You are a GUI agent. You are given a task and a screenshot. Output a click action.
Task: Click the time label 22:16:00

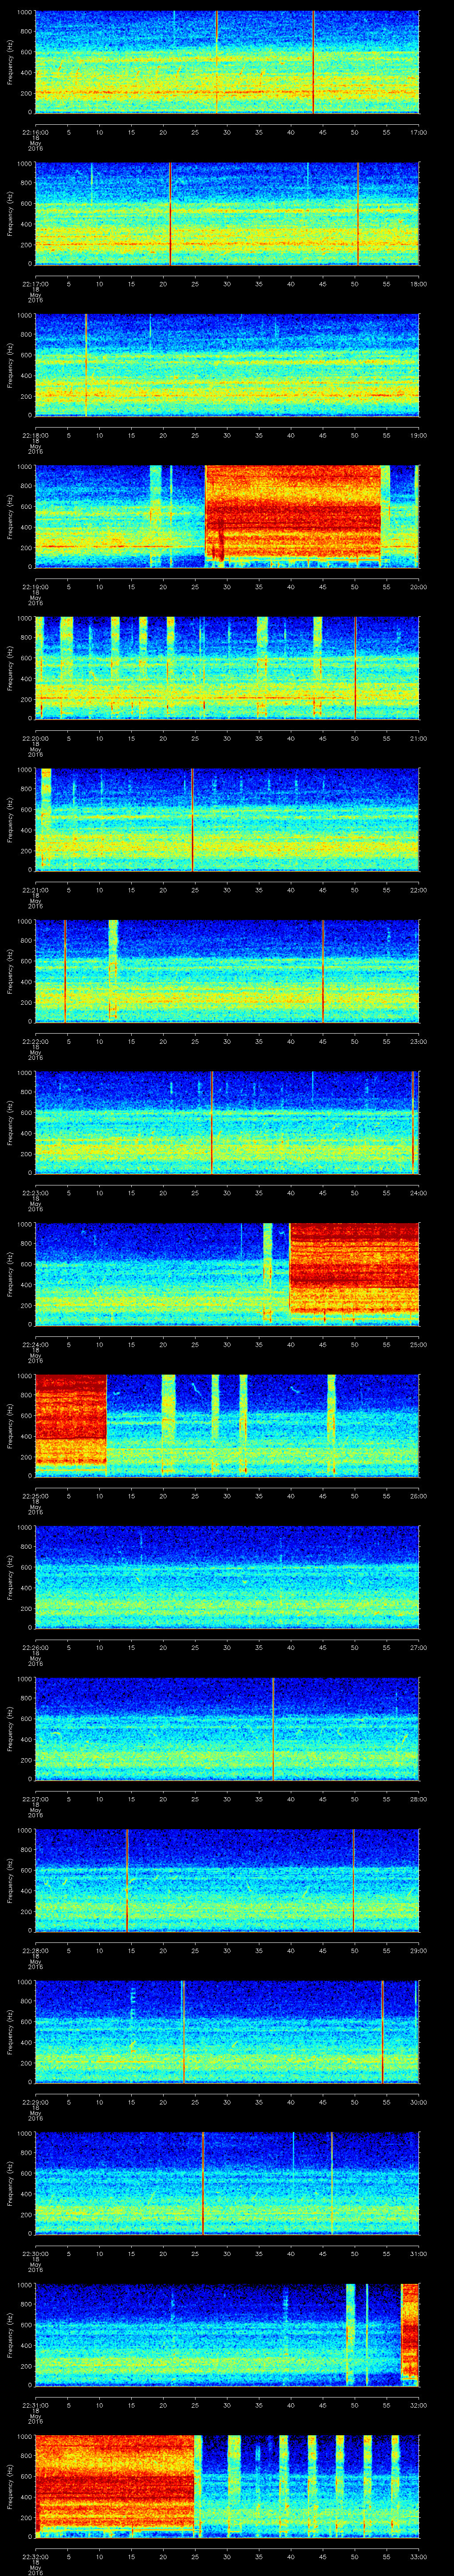pos(35,132)
